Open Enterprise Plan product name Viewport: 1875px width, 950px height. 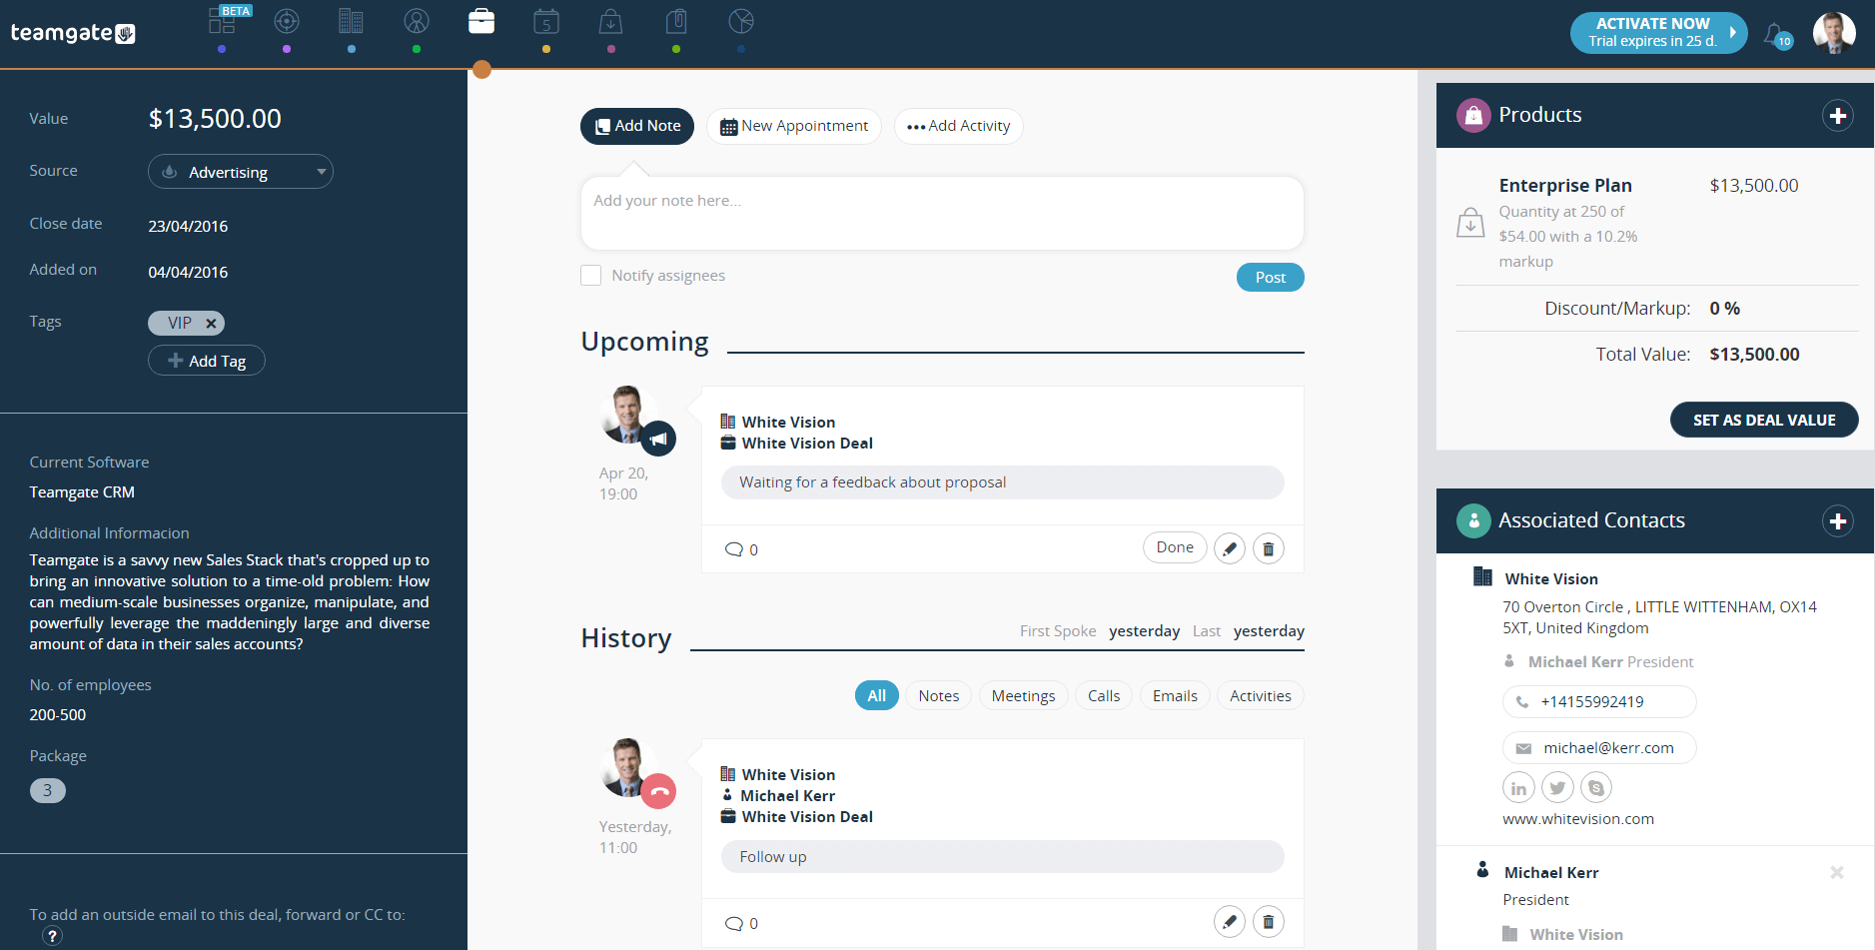(x=1565, y=186)
